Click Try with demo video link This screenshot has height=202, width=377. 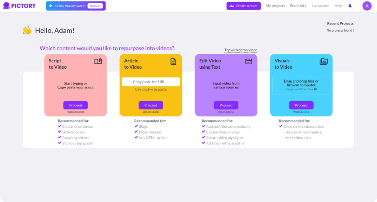(241, 50)
